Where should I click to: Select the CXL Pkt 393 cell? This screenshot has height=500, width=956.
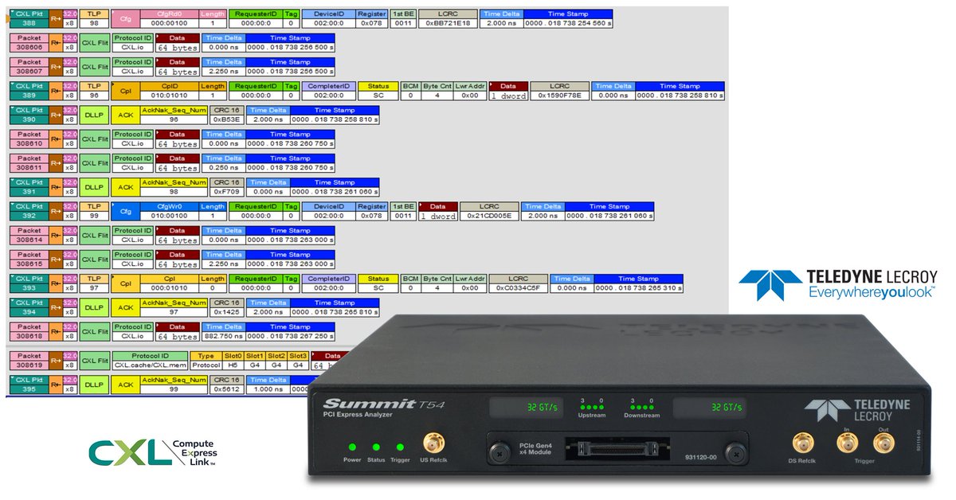pos(29,283)
